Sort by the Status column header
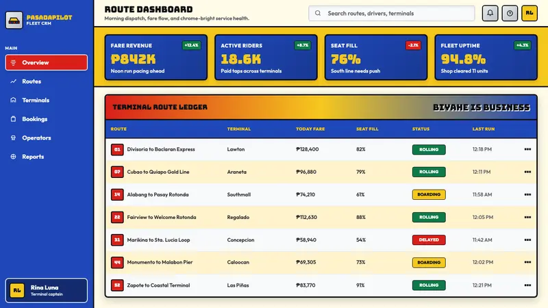The image size is (548, 308). 421,129
